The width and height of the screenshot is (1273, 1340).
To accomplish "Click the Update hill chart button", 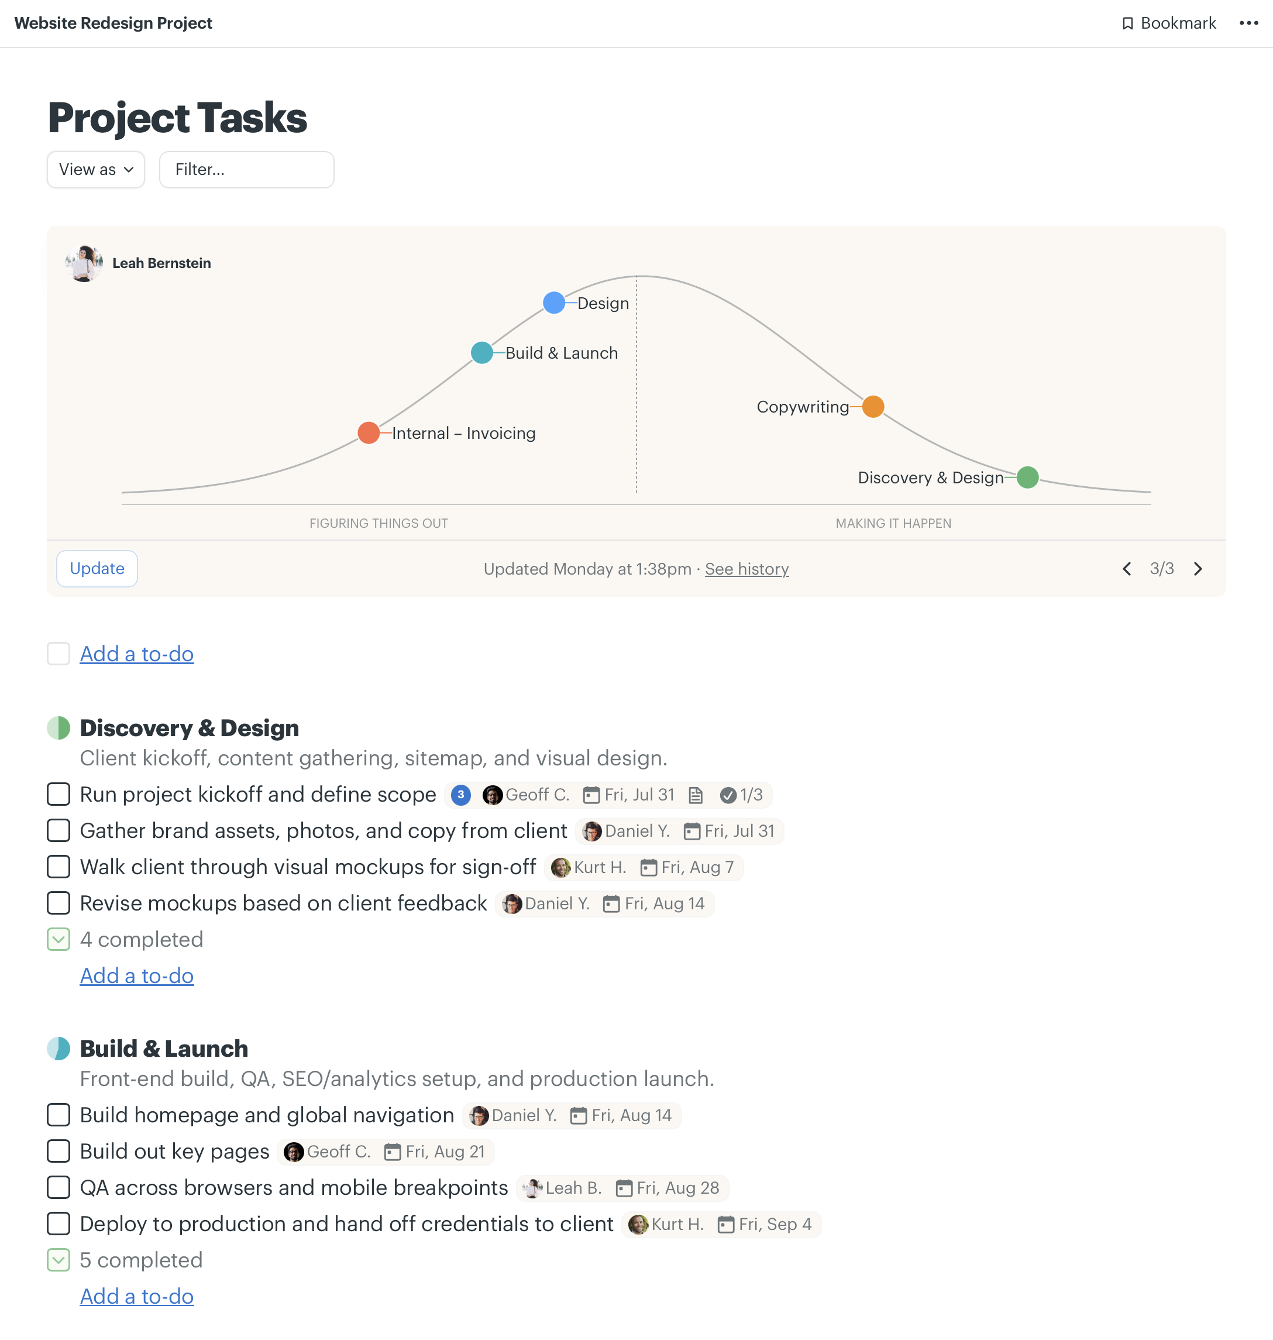I will click(x=97, y=569).
